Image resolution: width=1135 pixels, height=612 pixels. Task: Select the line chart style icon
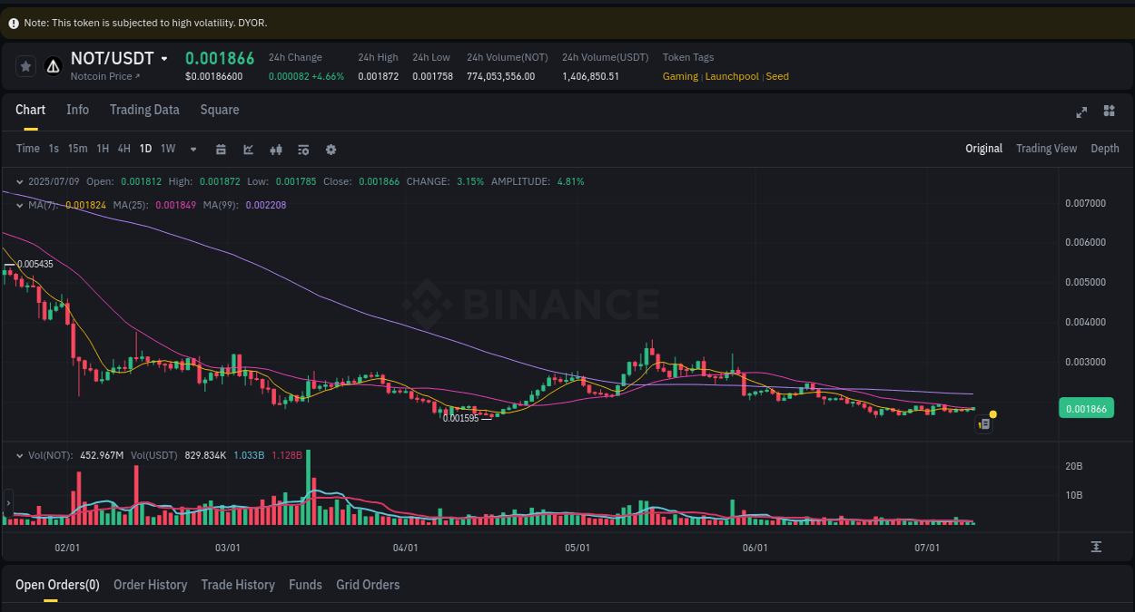tap(248, 149)
